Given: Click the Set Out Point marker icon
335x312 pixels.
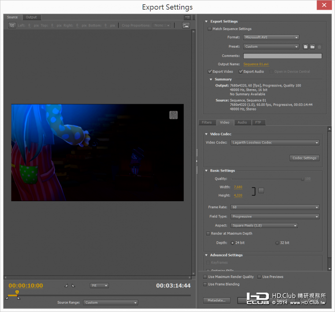Looking at the screenshot, I should [74, 286].
